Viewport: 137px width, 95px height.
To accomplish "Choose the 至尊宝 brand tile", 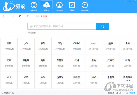I will pos(60,63).
